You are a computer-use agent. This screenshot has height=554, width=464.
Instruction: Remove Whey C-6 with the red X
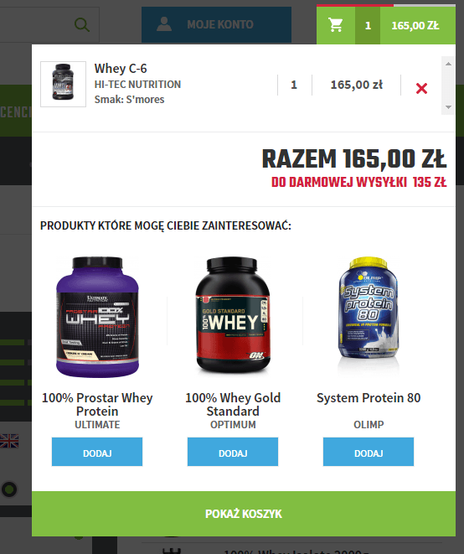421,88
